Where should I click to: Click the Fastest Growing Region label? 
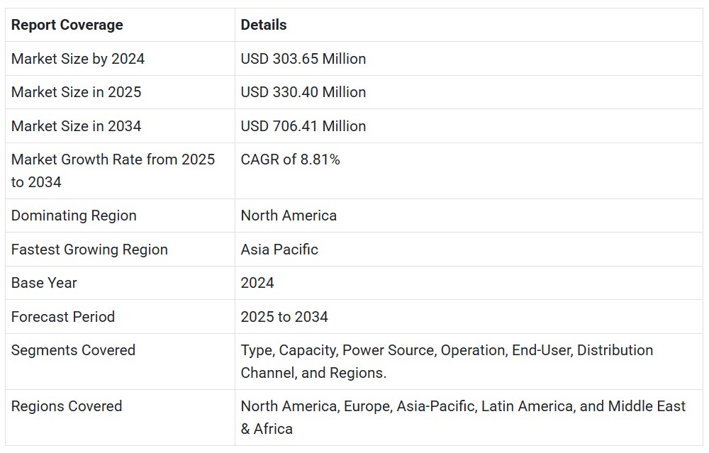[x=89, y=250]
